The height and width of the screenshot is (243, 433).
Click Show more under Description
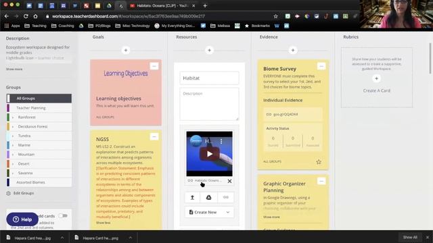pyautogui.click(x=14, y=69)
